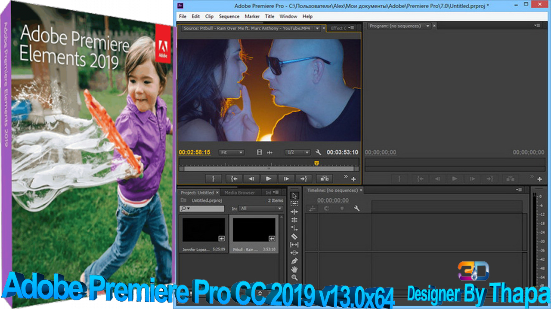
Task: Switch to the Effect Controls tab
Action: click(338, 28)
